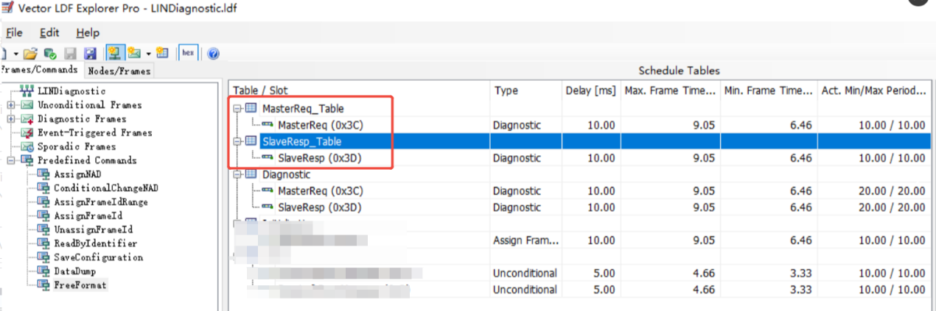Image resolution: width=936 pixels, height=311 pixels.
Task: Select the LINDiagnostic root network icon
Action: click(x=27, y=90)
